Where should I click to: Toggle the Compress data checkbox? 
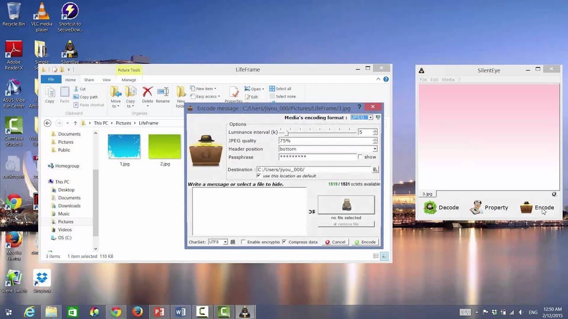point(284,242)
